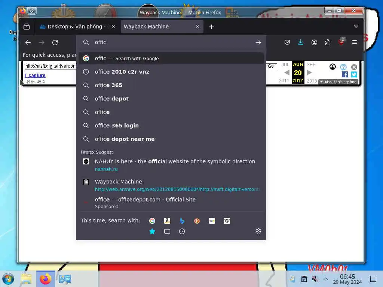Open NAHUY official website Firefox suggestion
This screenshot has height=287, width=383.
point(171,165)
